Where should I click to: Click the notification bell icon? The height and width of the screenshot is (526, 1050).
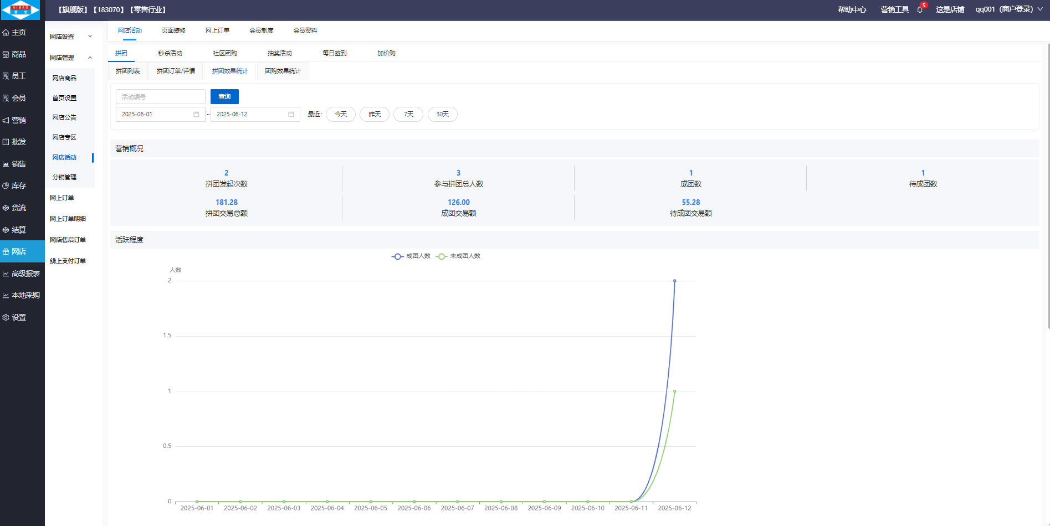click(920, 9)
